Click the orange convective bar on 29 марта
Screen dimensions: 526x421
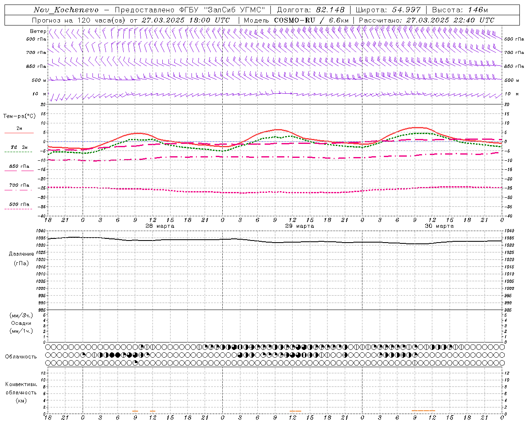tap(295, 411)
